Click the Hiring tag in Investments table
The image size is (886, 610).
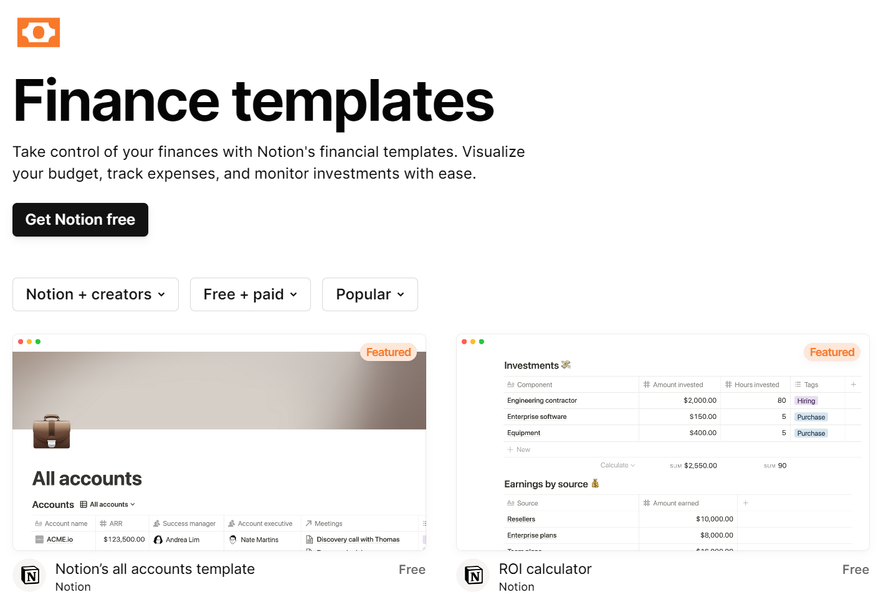click(x=806, y=401)
